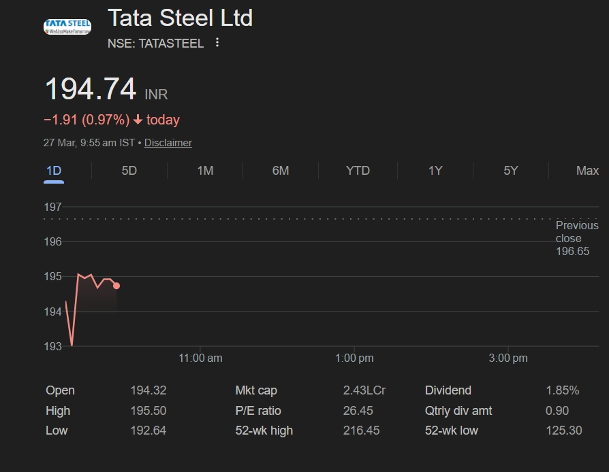Screen dimensions: 609x472
Task: Select the 1D time range tab
Action: tap(54, 171)
